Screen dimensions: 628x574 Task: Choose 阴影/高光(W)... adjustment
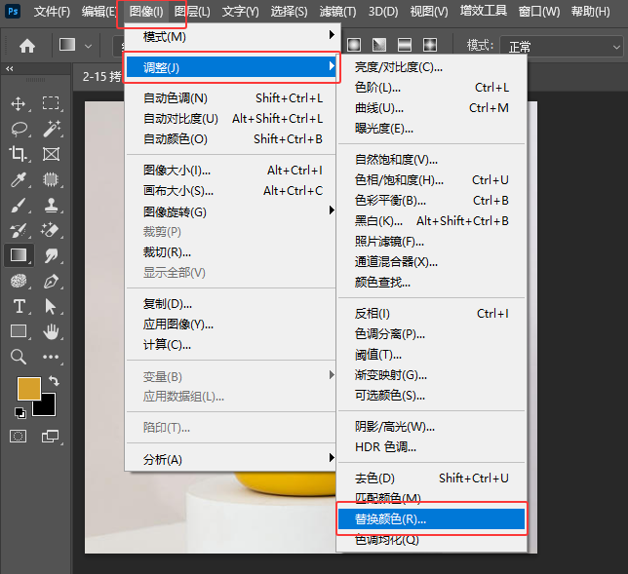point(431,427)
